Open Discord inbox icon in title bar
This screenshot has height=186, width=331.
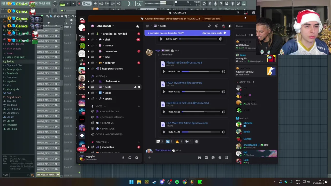coord(246,13)
